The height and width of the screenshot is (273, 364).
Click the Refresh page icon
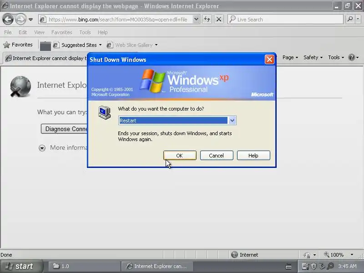[x=207, y=20]
